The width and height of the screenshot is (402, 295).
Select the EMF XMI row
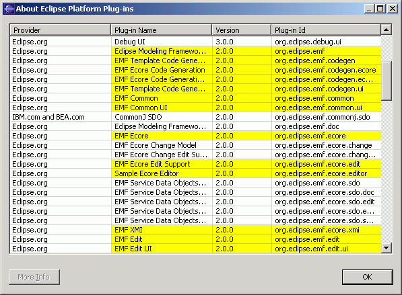196,230
